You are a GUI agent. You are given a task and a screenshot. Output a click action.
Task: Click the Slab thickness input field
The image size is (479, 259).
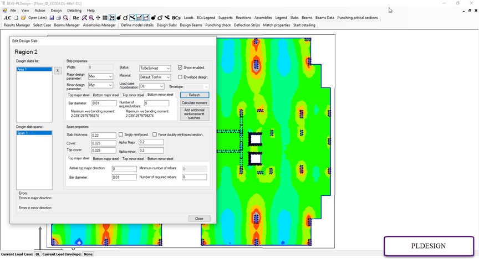coord(104,135)
